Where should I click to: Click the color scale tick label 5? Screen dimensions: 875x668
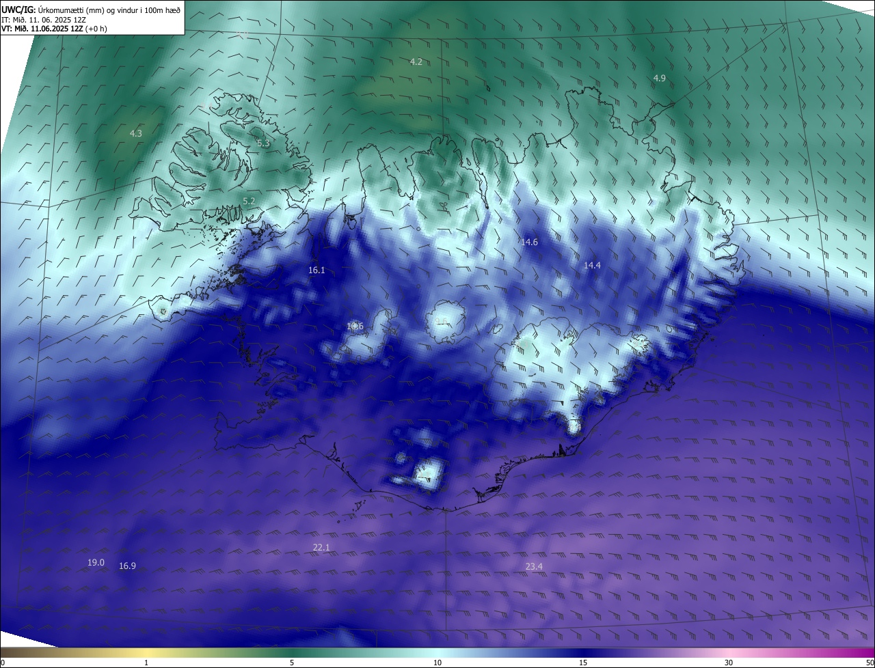(x=292, y=663)
